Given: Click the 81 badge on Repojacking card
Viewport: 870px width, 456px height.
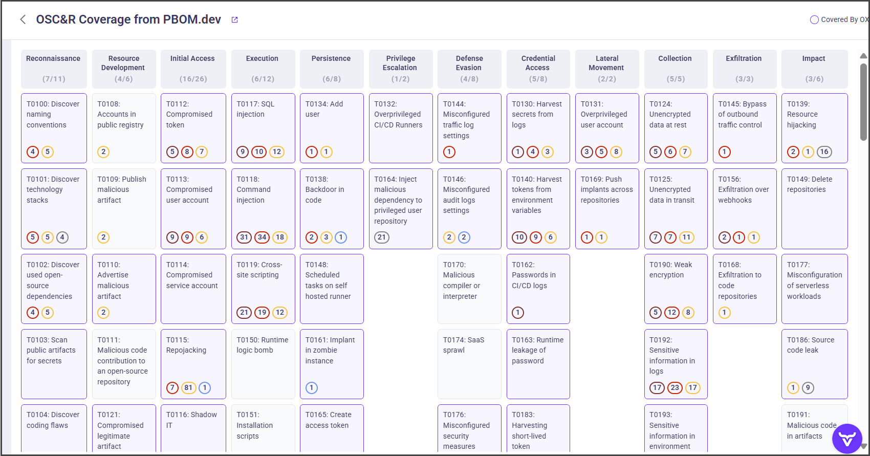Looking at the screenshot, I should pos(189,388).
